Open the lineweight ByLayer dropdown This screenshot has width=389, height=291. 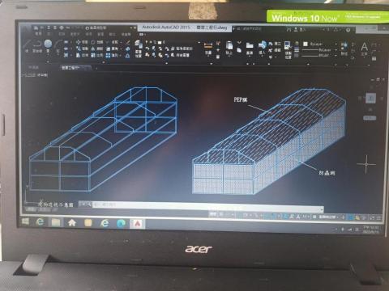click(319, 50)
